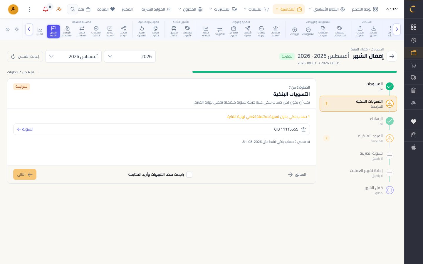Open user avatar profile button

tap(13, 9)
